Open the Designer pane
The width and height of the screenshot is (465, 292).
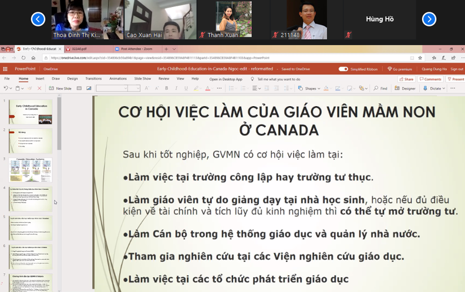[x=405, y=89]
